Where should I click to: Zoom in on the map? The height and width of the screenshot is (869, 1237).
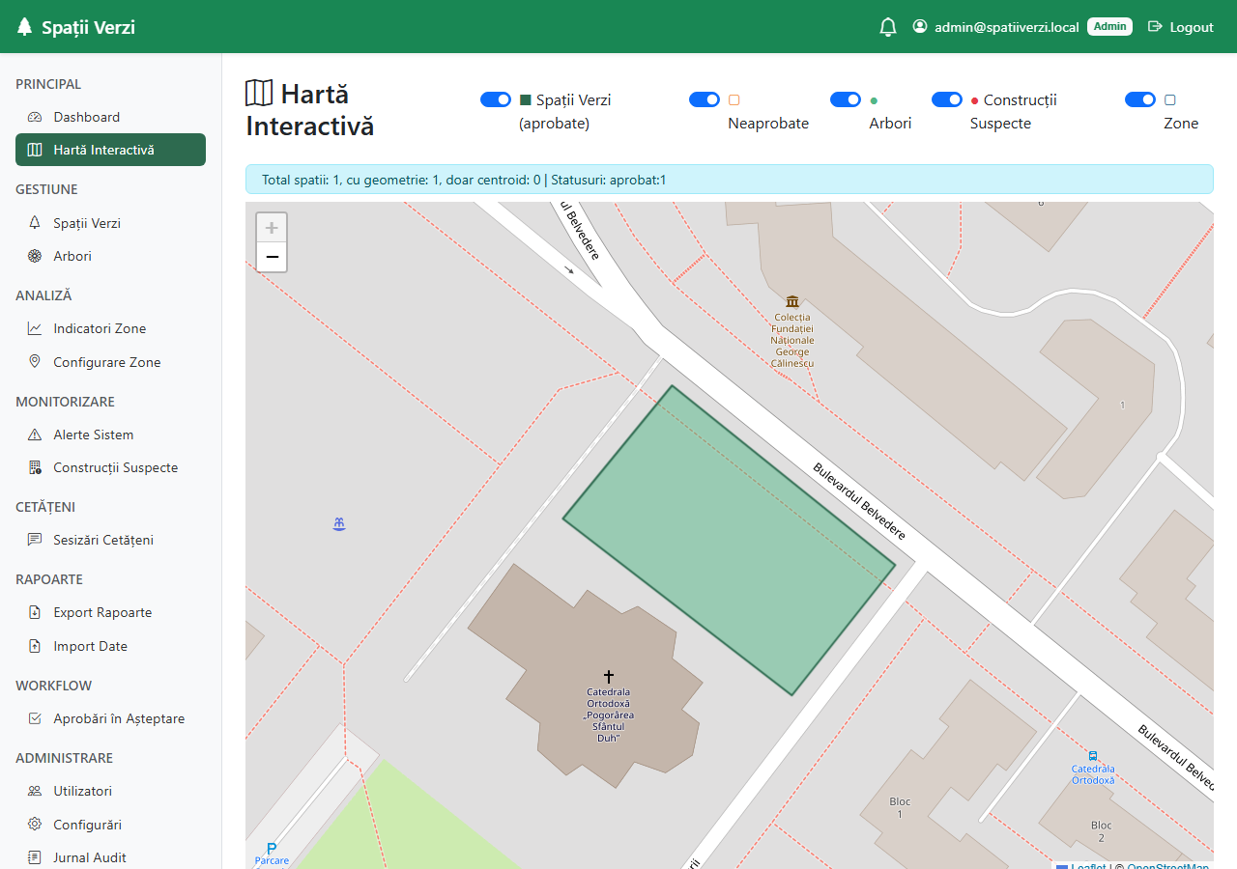(x=272, y=228)
